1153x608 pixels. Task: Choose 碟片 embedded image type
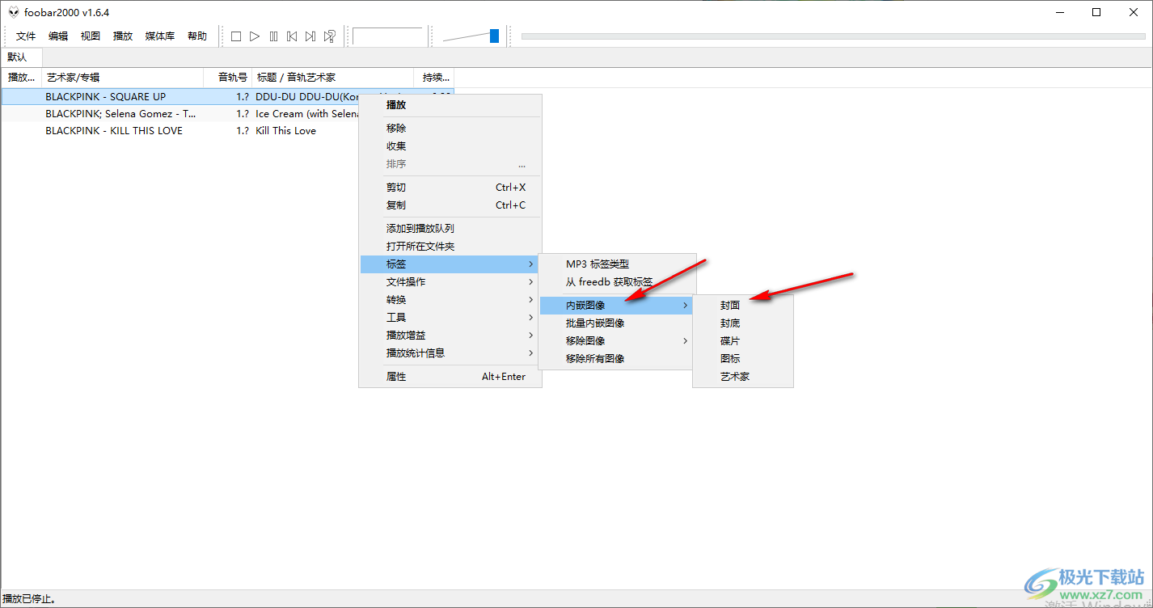743,341
